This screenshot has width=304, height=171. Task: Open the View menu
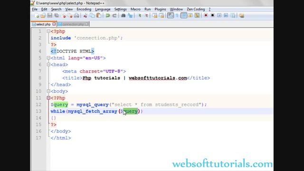69,9
